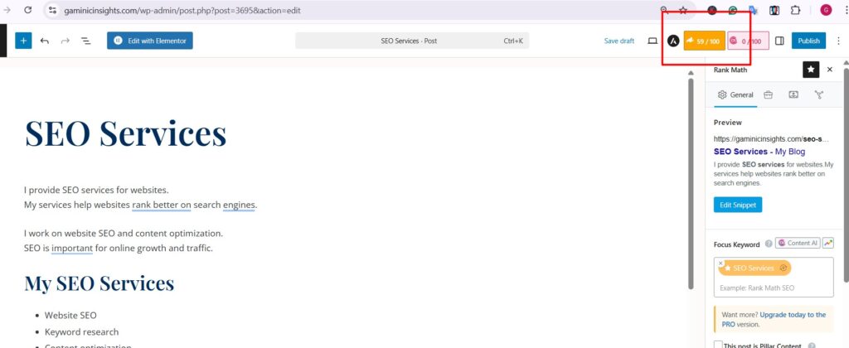Open the Astra settings icon
The image size is (849, 348).
pos(673,41)
